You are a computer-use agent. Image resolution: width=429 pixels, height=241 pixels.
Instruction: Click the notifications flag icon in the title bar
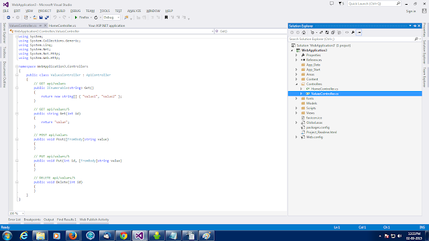point(341,3)
